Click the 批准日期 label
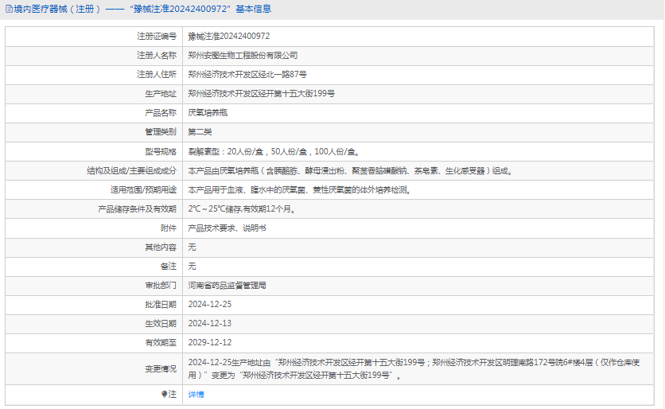Screen dimensions: 665x409 pos(161,305)
